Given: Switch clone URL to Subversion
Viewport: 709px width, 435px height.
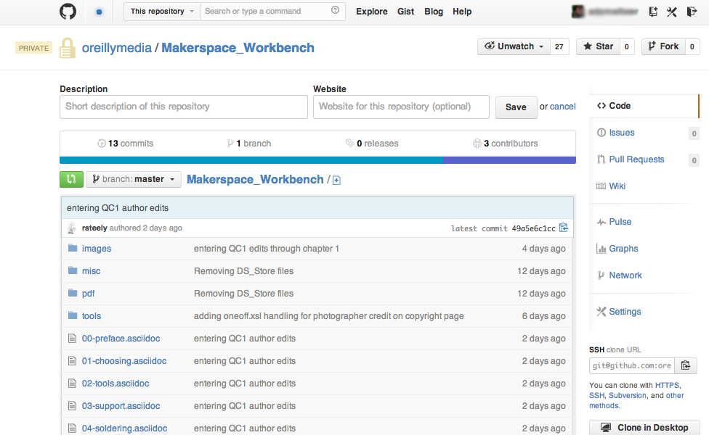Looking at the screenshot, I should [627, 395].
